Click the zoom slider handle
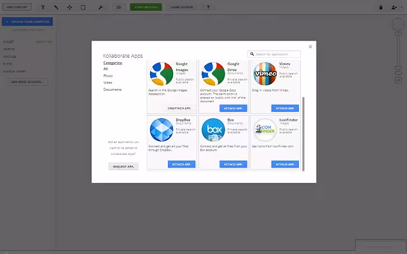The image size is (407, 254). [399, 68]
